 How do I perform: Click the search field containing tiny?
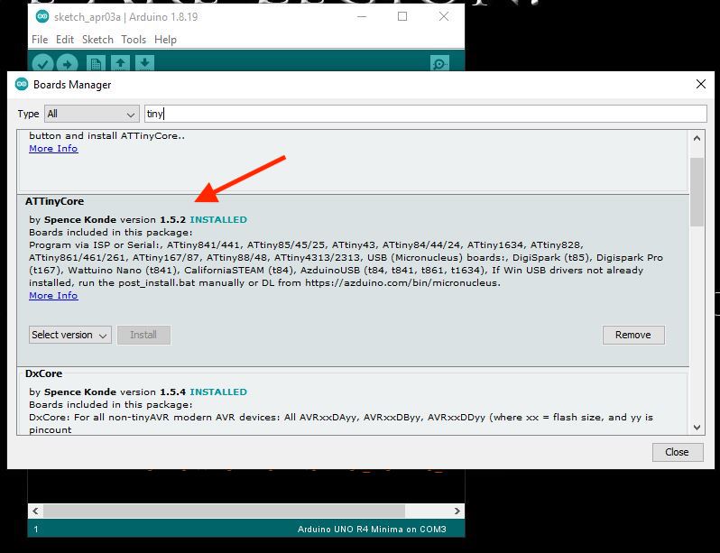tap(425, 114)
